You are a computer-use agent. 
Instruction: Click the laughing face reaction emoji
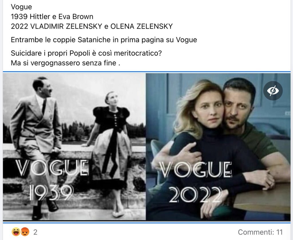coord(16,232)
